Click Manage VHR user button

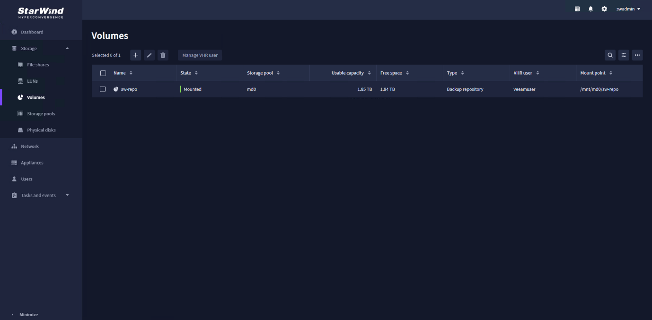[x=200, y=55]
